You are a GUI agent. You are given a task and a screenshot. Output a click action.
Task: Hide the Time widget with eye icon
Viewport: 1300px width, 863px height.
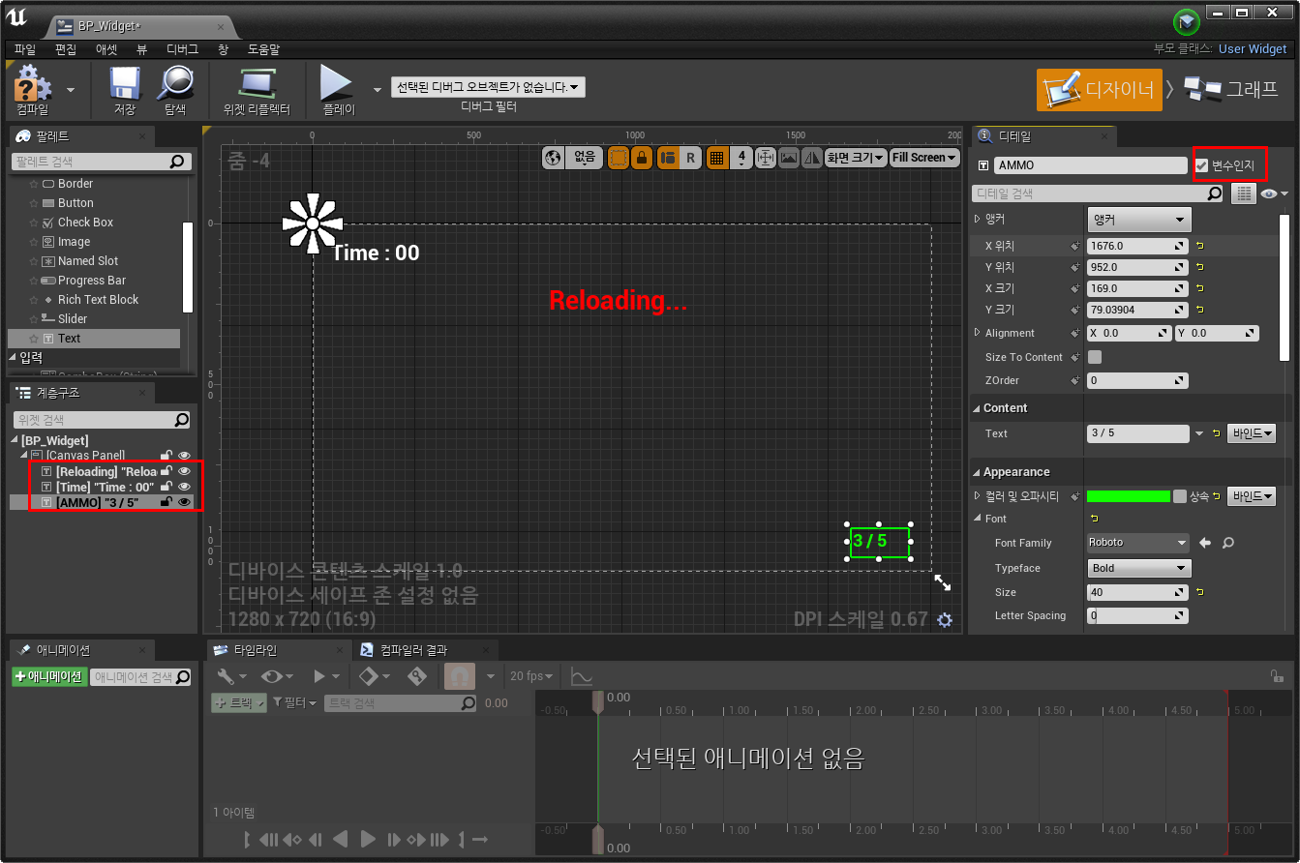(x=184, y=487)
